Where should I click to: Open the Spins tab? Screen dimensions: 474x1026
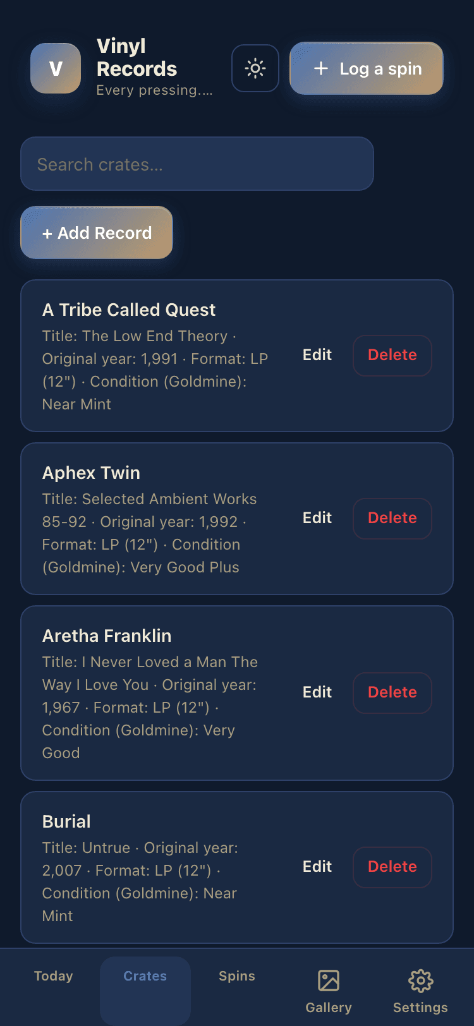click(237, 976)
